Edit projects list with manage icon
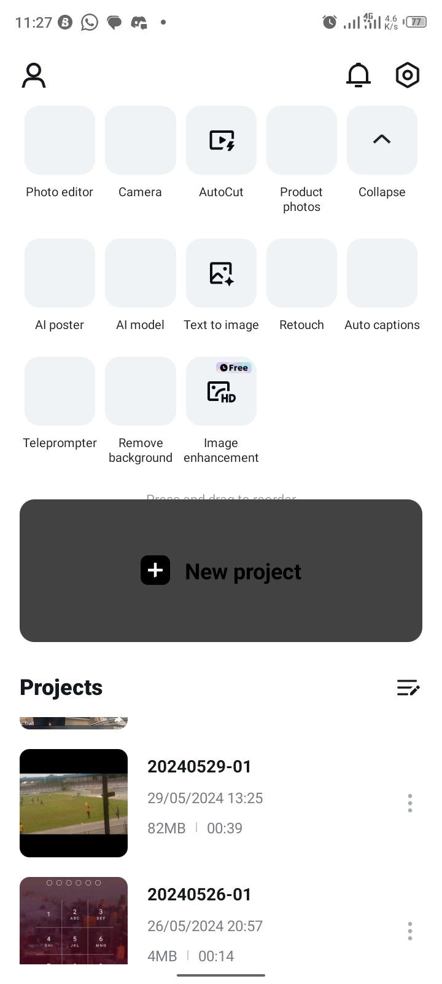The width and height of the screenshot is (442, 984). point(408,688)
